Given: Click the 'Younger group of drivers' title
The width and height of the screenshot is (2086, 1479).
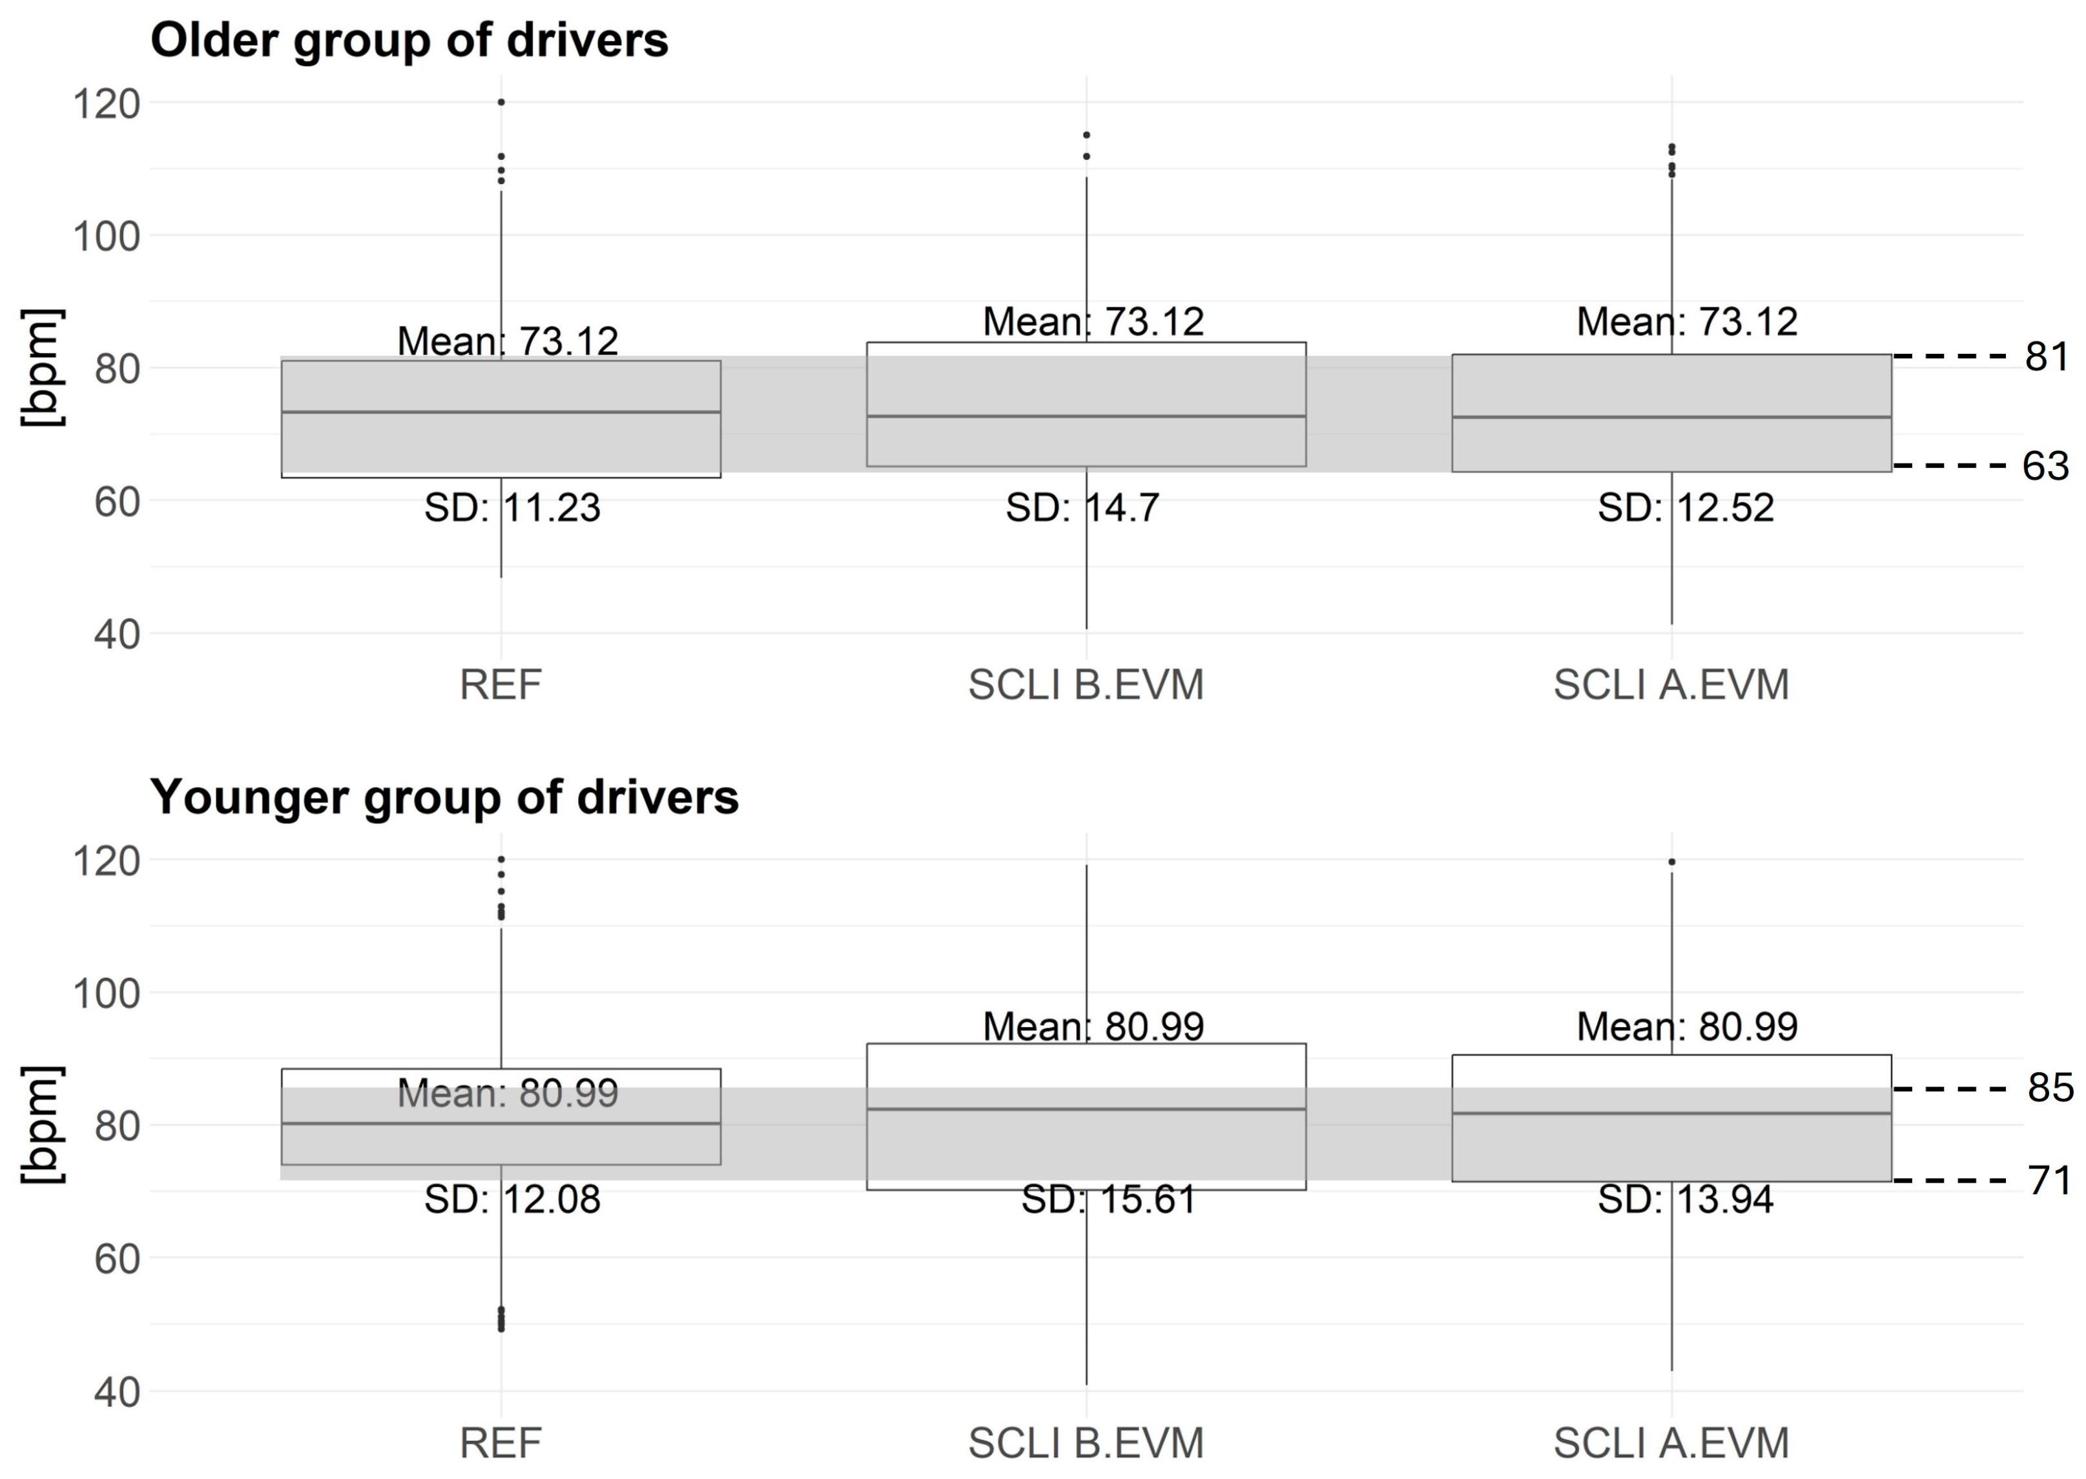Looking at the screenshot, I should (x=444, y=797).
